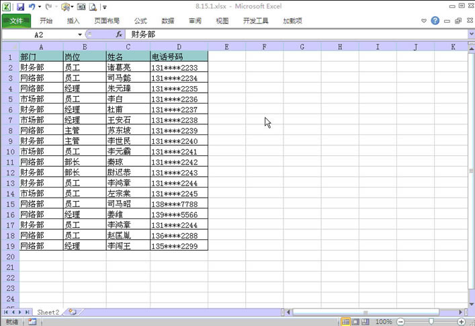Switch to the 视图 ribbon tab
Viewport: 475px width, 326px height.
[x=222, y=21]
